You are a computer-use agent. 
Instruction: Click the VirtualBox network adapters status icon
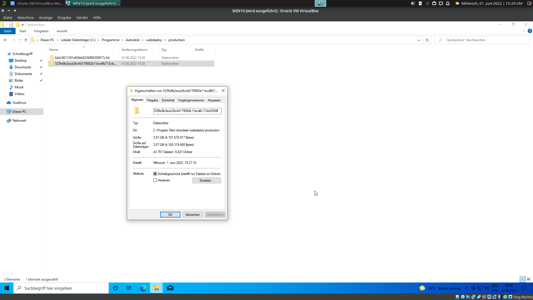(473, 297)
